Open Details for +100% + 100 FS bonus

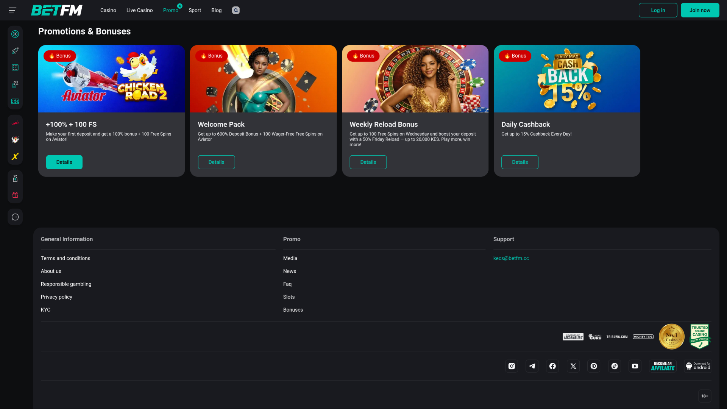point(64,162)
